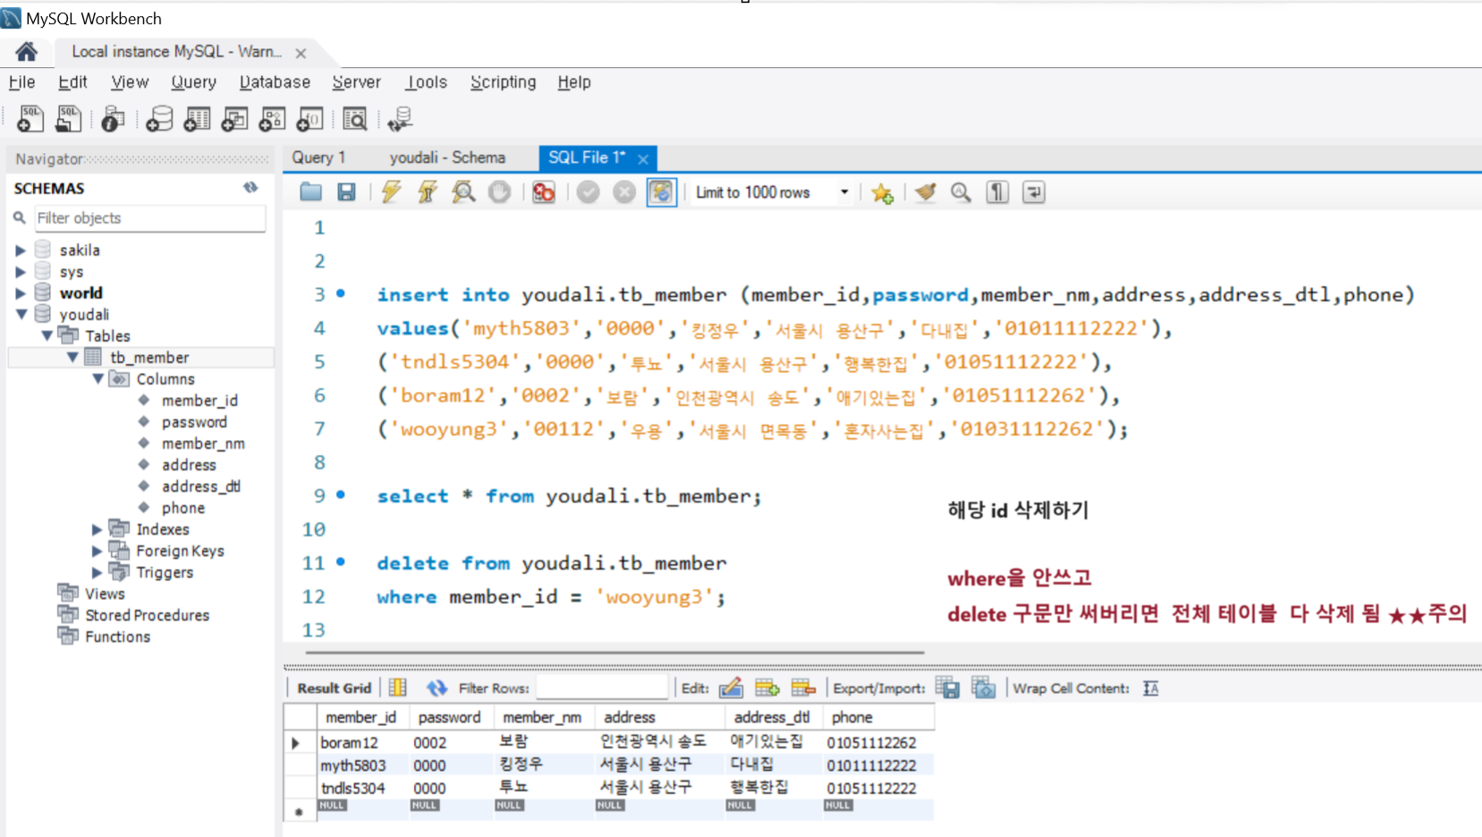Insert a new row icon
The height and width of the screenshot is (837, 1482).
tap(767, 688)
